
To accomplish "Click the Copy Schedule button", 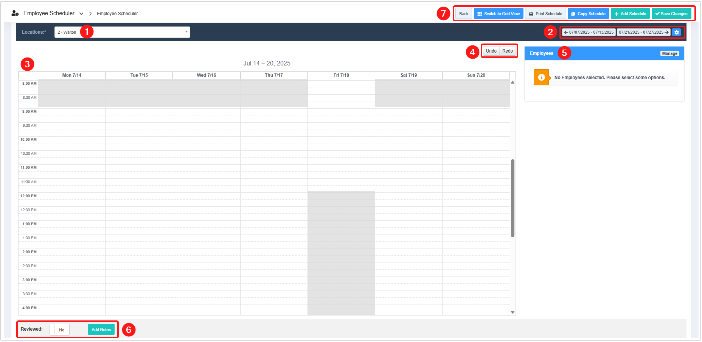I will 588,14.
